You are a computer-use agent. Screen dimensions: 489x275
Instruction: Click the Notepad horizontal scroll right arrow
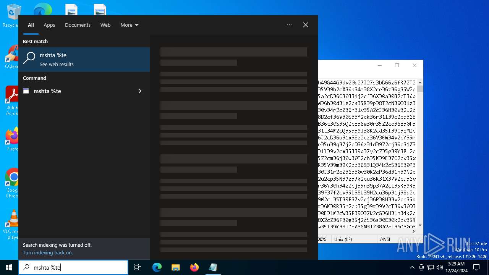coord(414,231)
